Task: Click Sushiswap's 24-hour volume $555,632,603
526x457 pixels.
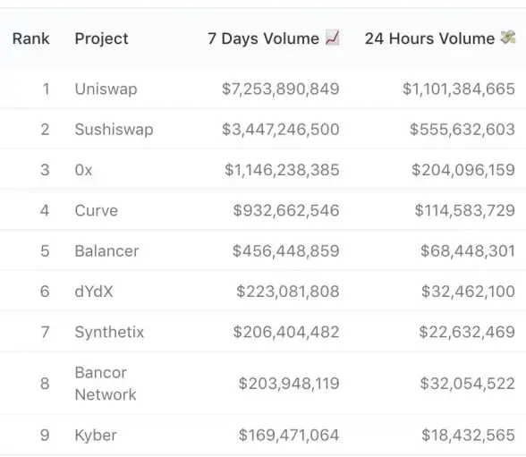Action: 462,130
